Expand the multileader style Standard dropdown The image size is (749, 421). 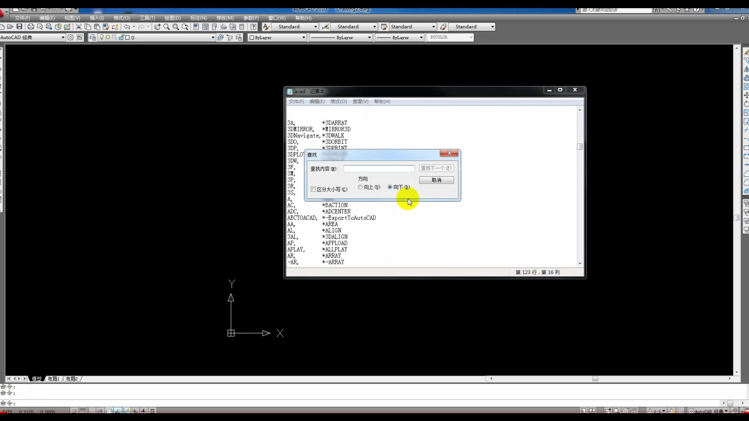[x=493, y=27]
